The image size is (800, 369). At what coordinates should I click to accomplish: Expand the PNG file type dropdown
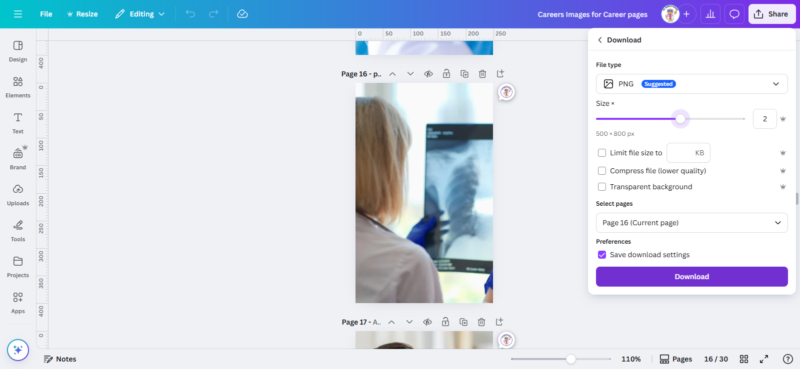pos(692,84)
